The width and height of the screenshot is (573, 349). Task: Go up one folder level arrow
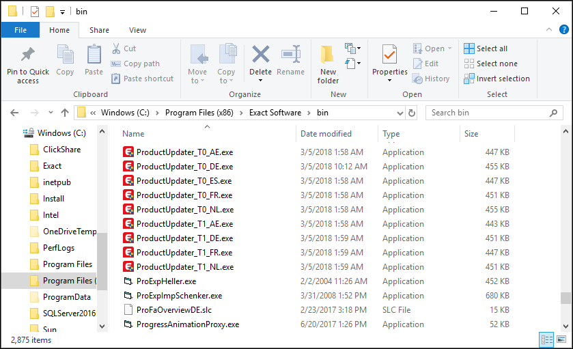(65, 113)
